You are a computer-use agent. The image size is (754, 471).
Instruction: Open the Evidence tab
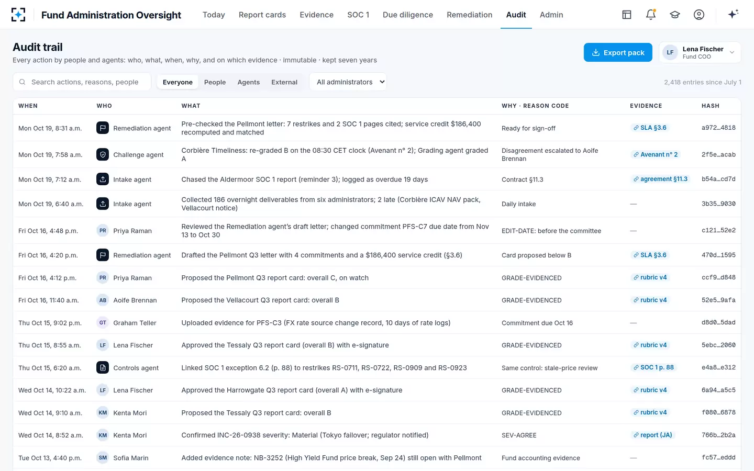tap(317, 15)
